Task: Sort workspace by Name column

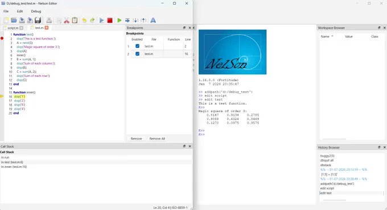Action: pyautogui.click(x=327, y=36)
